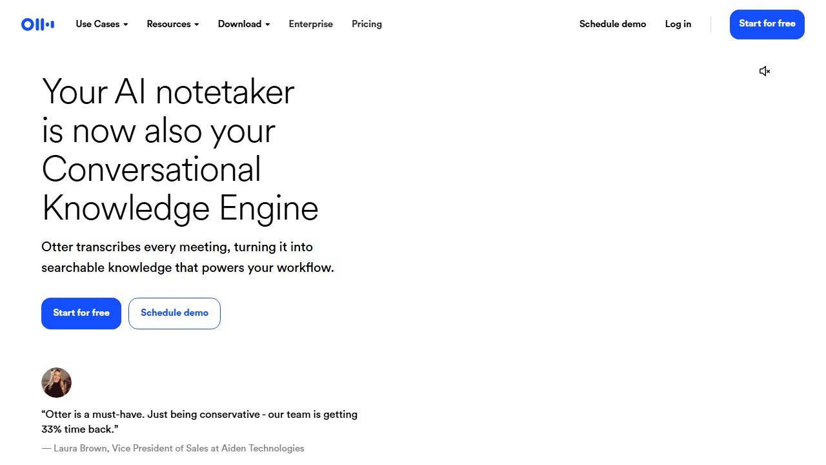Unmute the video with the speaker icon
Image resolution: width=826 pixels, height=465 pixels.
tap(765, 71)
